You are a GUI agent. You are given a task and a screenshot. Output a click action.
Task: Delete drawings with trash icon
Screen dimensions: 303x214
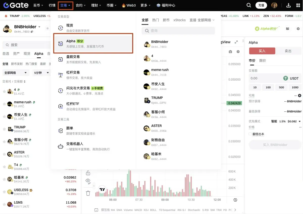click(88, 193)
